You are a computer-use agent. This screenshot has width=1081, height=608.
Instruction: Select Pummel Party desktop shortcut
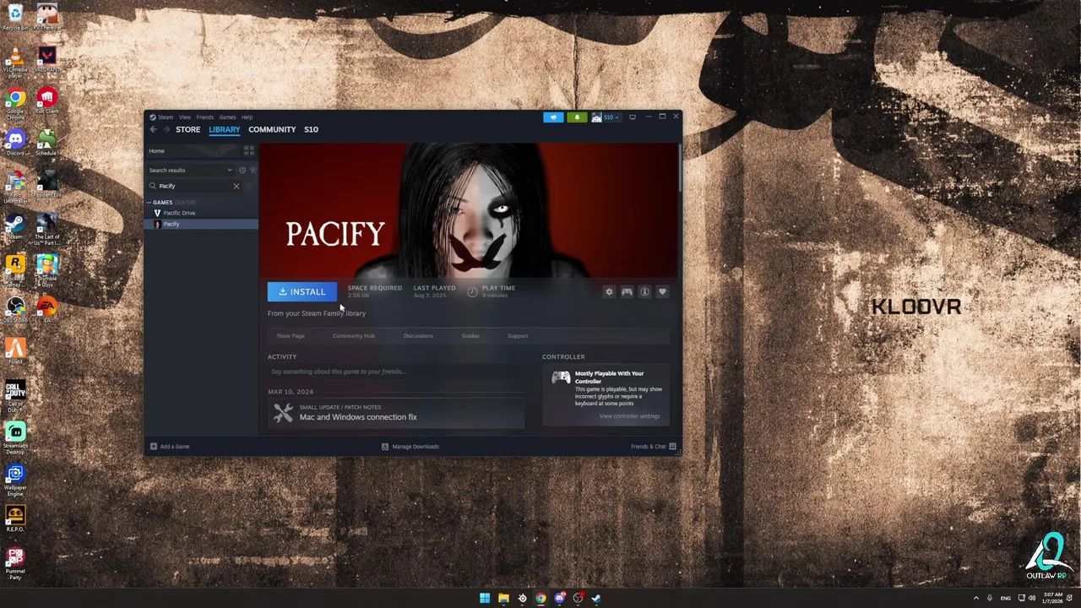(15, 562)
